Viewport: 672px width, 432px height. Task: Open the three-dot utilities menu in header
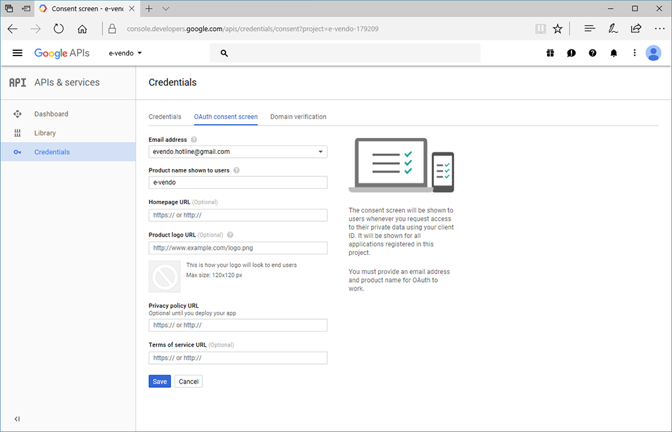tap(635, 53)
